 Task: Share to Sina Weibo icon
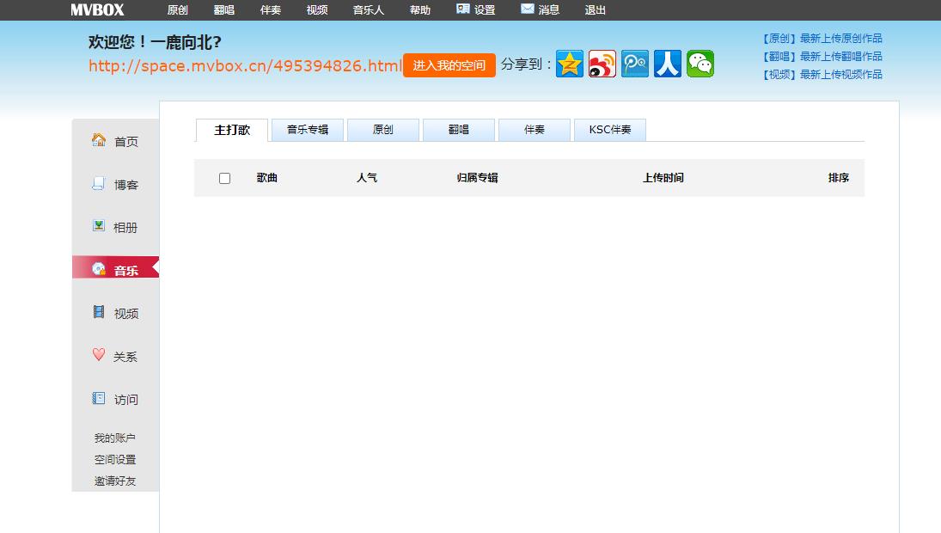pyautogui.click(x=602, y=64)
